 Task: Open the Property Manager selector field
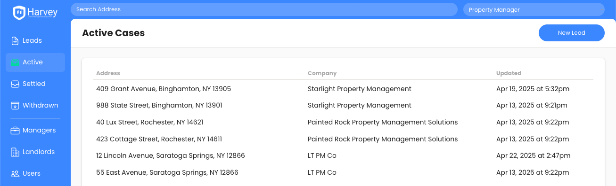[534, 9]
